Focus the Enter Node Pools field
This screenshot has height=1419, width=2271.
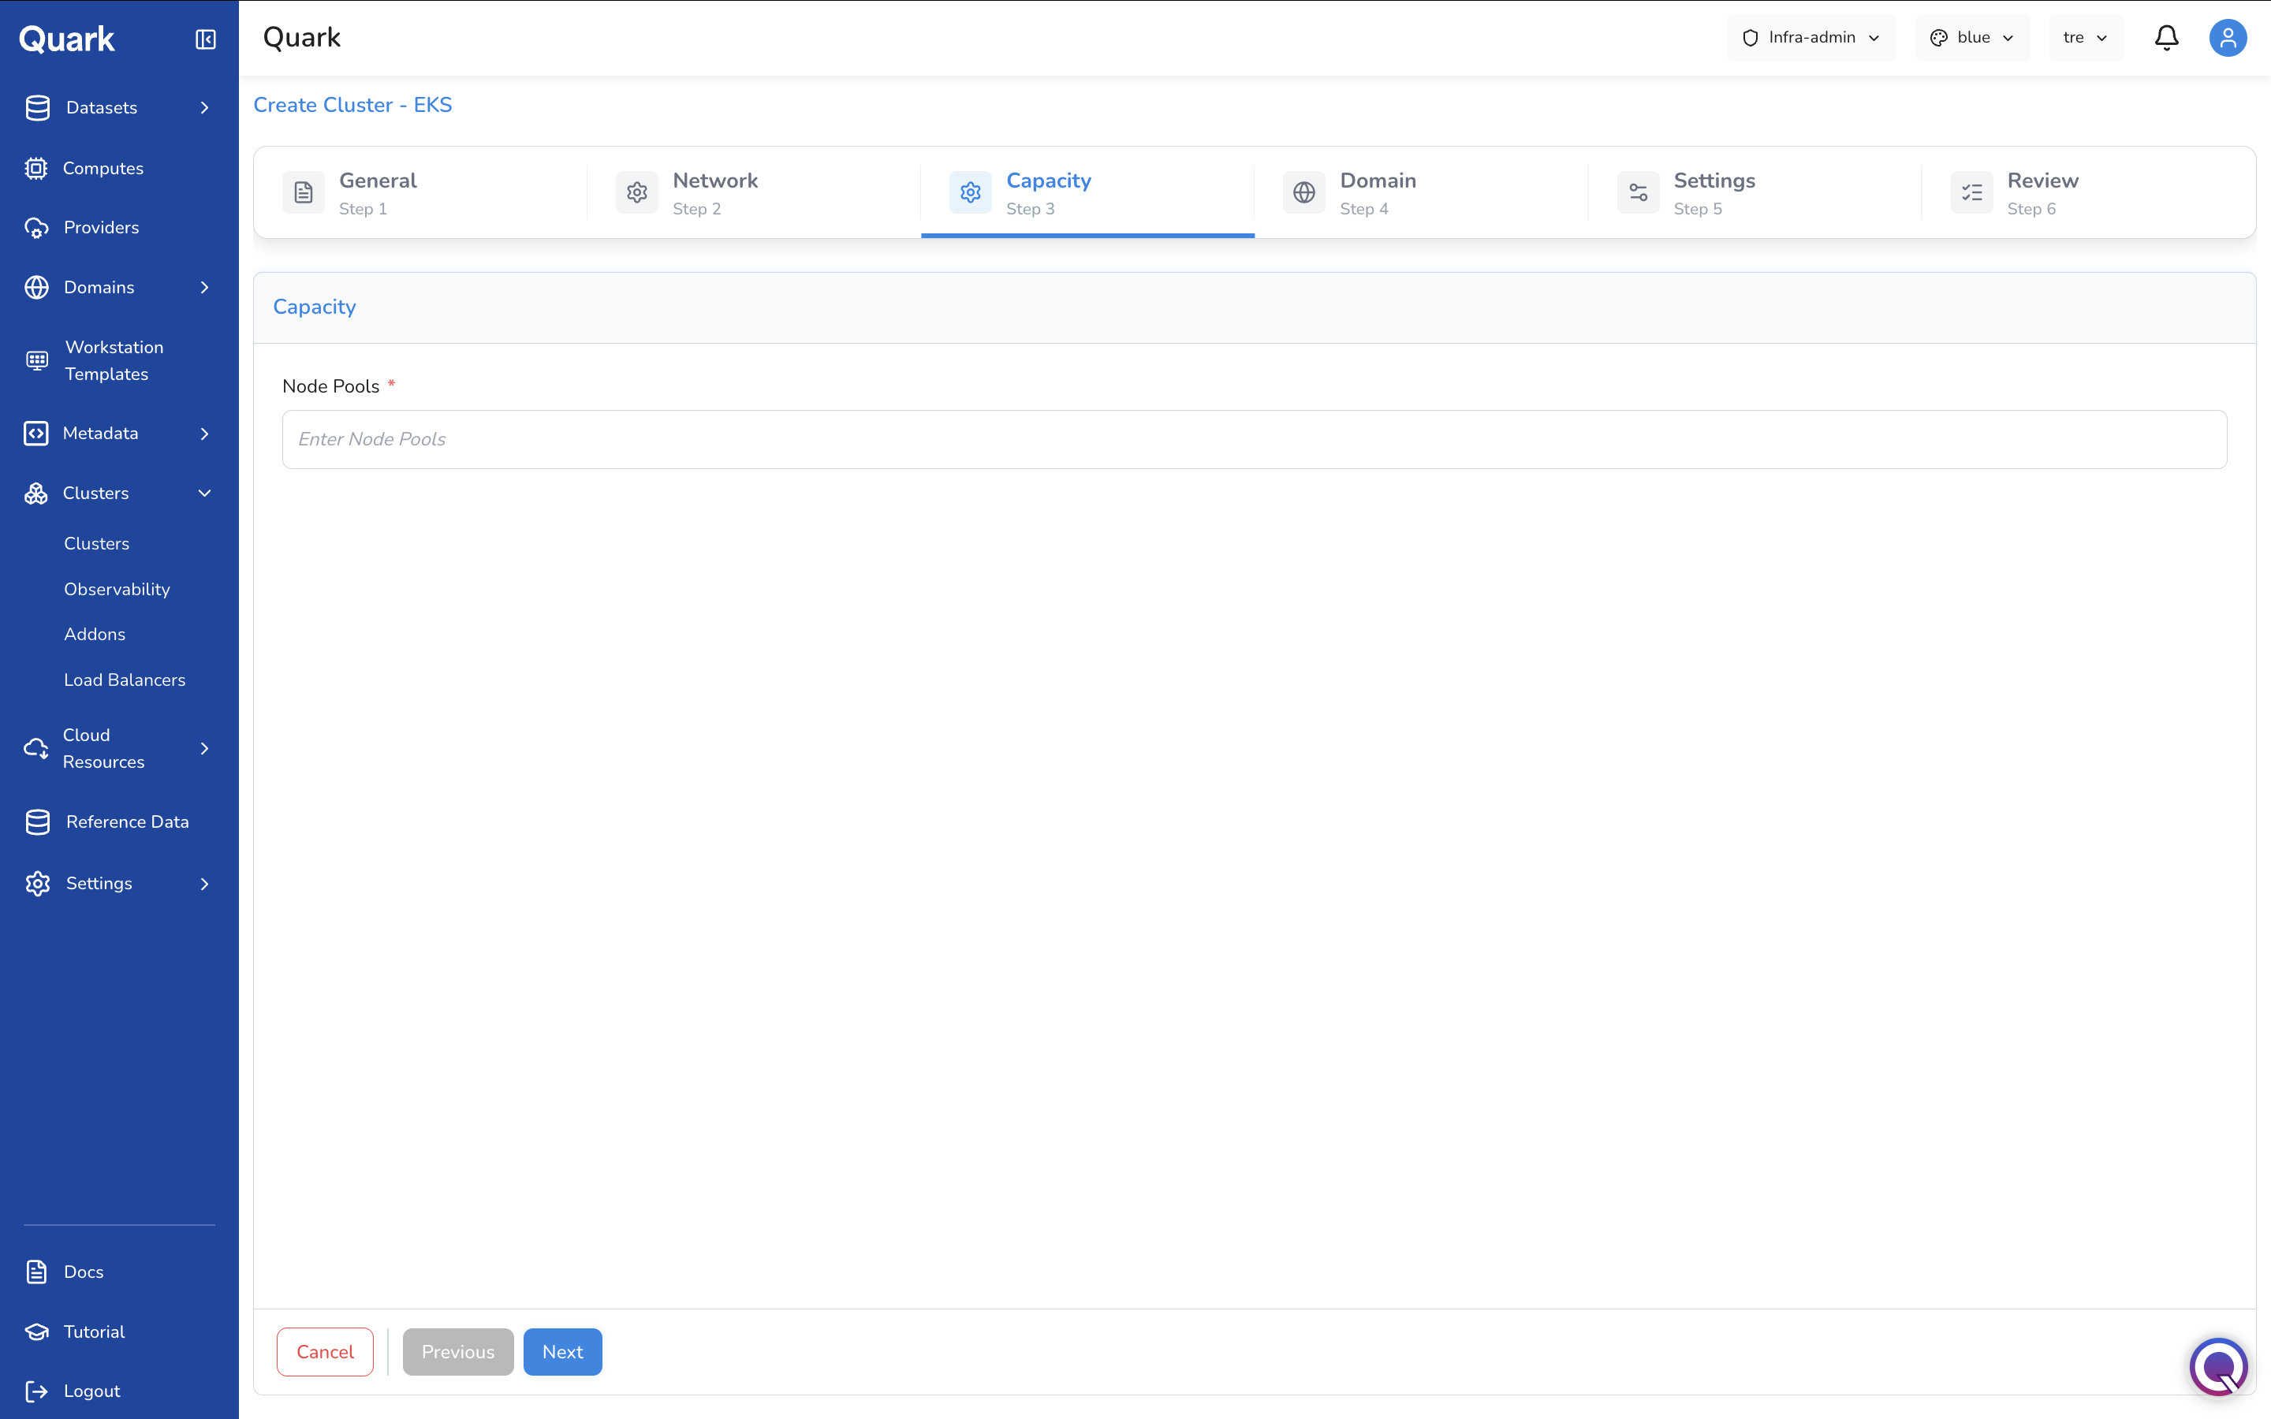[1255, 439]
